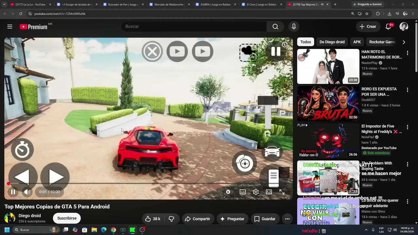Mute the tab via its speaker icon
The height and width of the screenshot is (235, 418).
click(322, 5)
